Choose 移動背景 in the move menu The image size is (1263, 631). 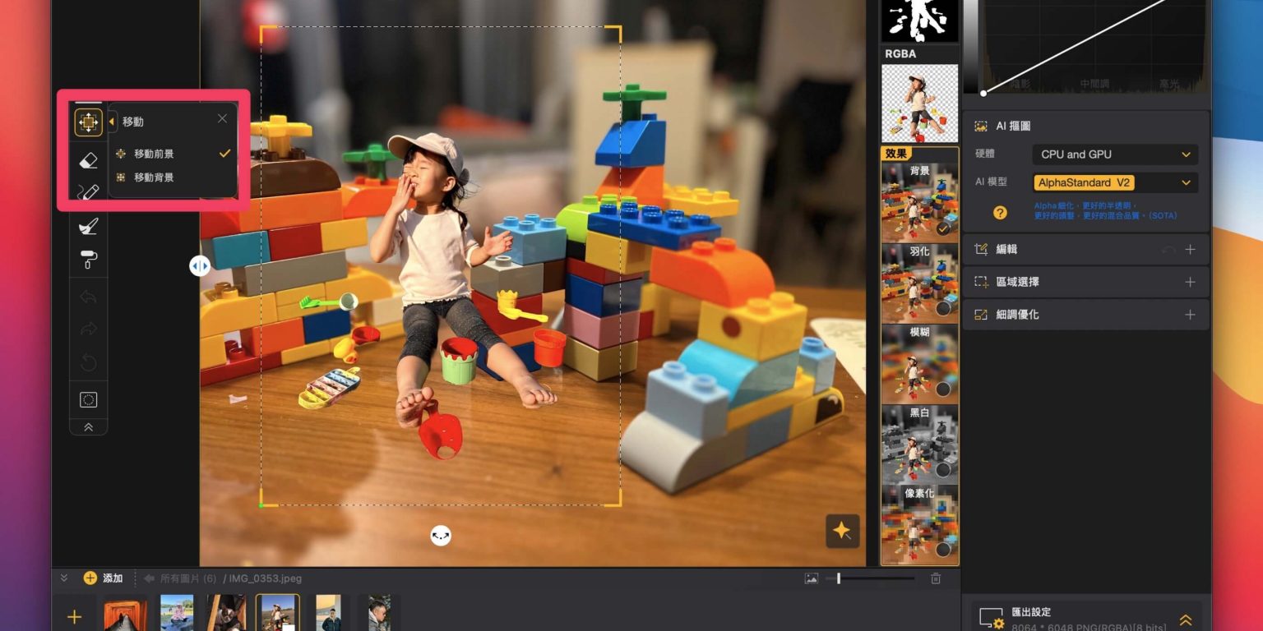[154, 177]
